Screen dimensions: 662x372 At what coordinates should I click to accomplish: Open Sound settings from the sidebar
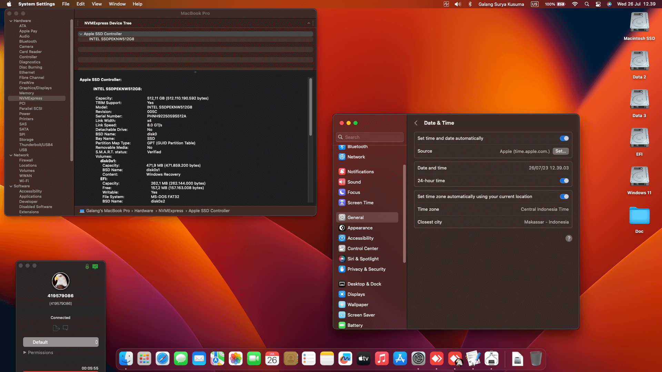click(354, 182)
